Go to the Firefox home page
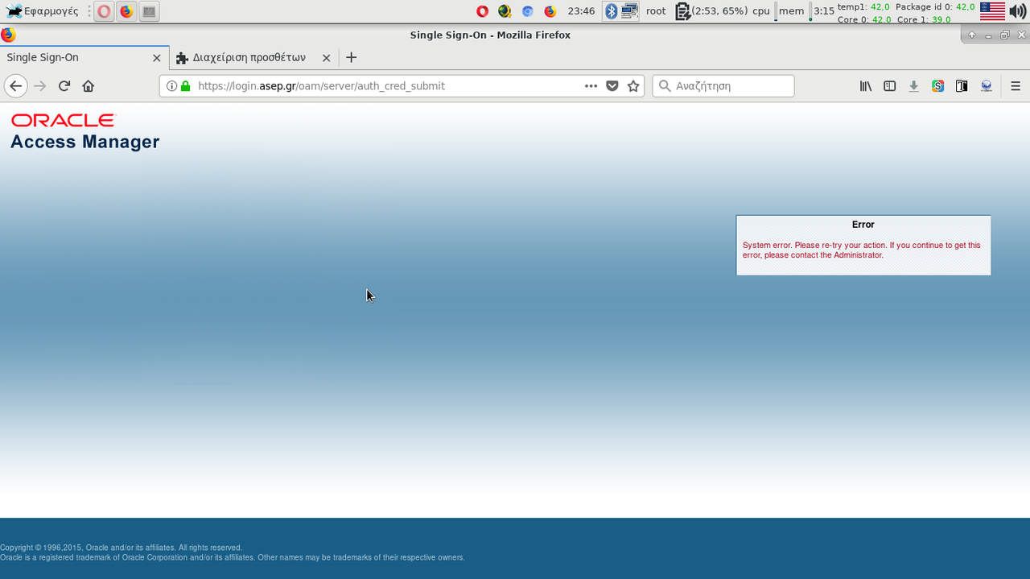 [x=89, y=86]
